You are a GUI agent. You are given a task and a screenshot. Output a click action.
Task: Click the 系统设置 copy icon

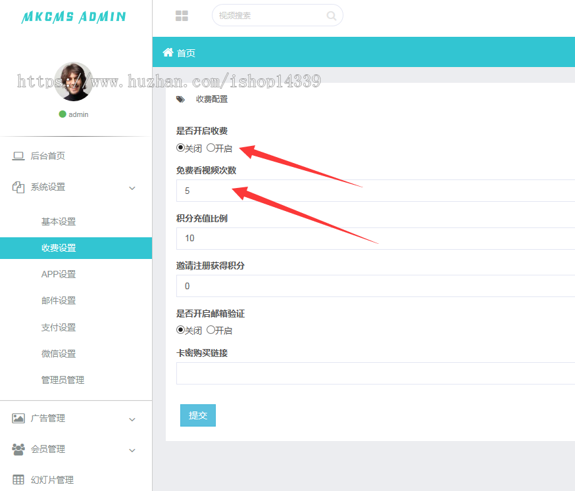[18, 187]
